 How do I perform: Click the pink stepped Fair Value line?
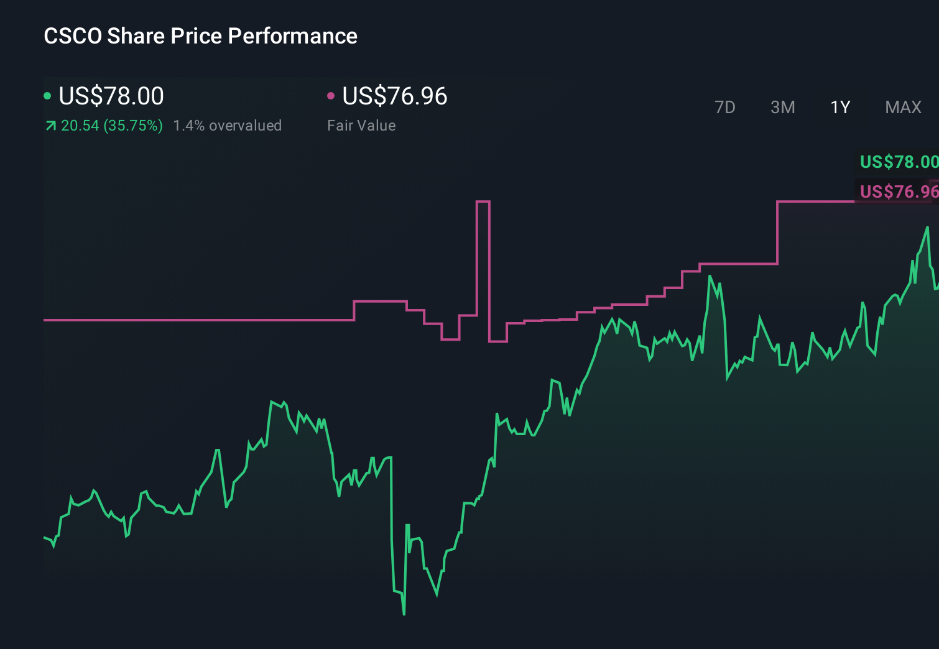pyautogui.click(x=187, y=320)
